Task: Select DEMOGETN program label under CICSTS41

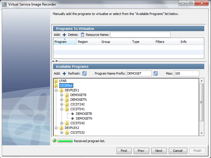Action: pyautogui.click(x=84, y=118)
